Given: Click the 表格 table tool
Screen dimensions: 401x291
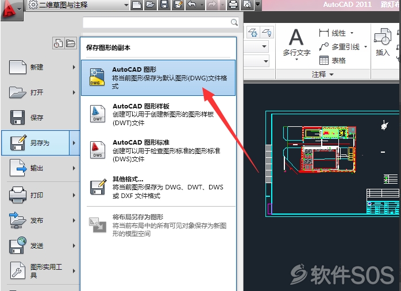Looking at the screenshot, I should 333,60.
